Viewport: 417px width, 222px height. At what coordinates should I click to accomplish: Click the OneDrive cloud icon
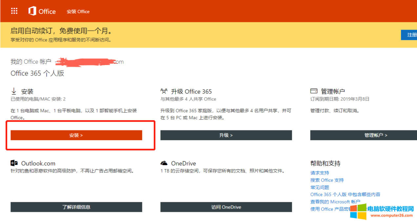164,163
